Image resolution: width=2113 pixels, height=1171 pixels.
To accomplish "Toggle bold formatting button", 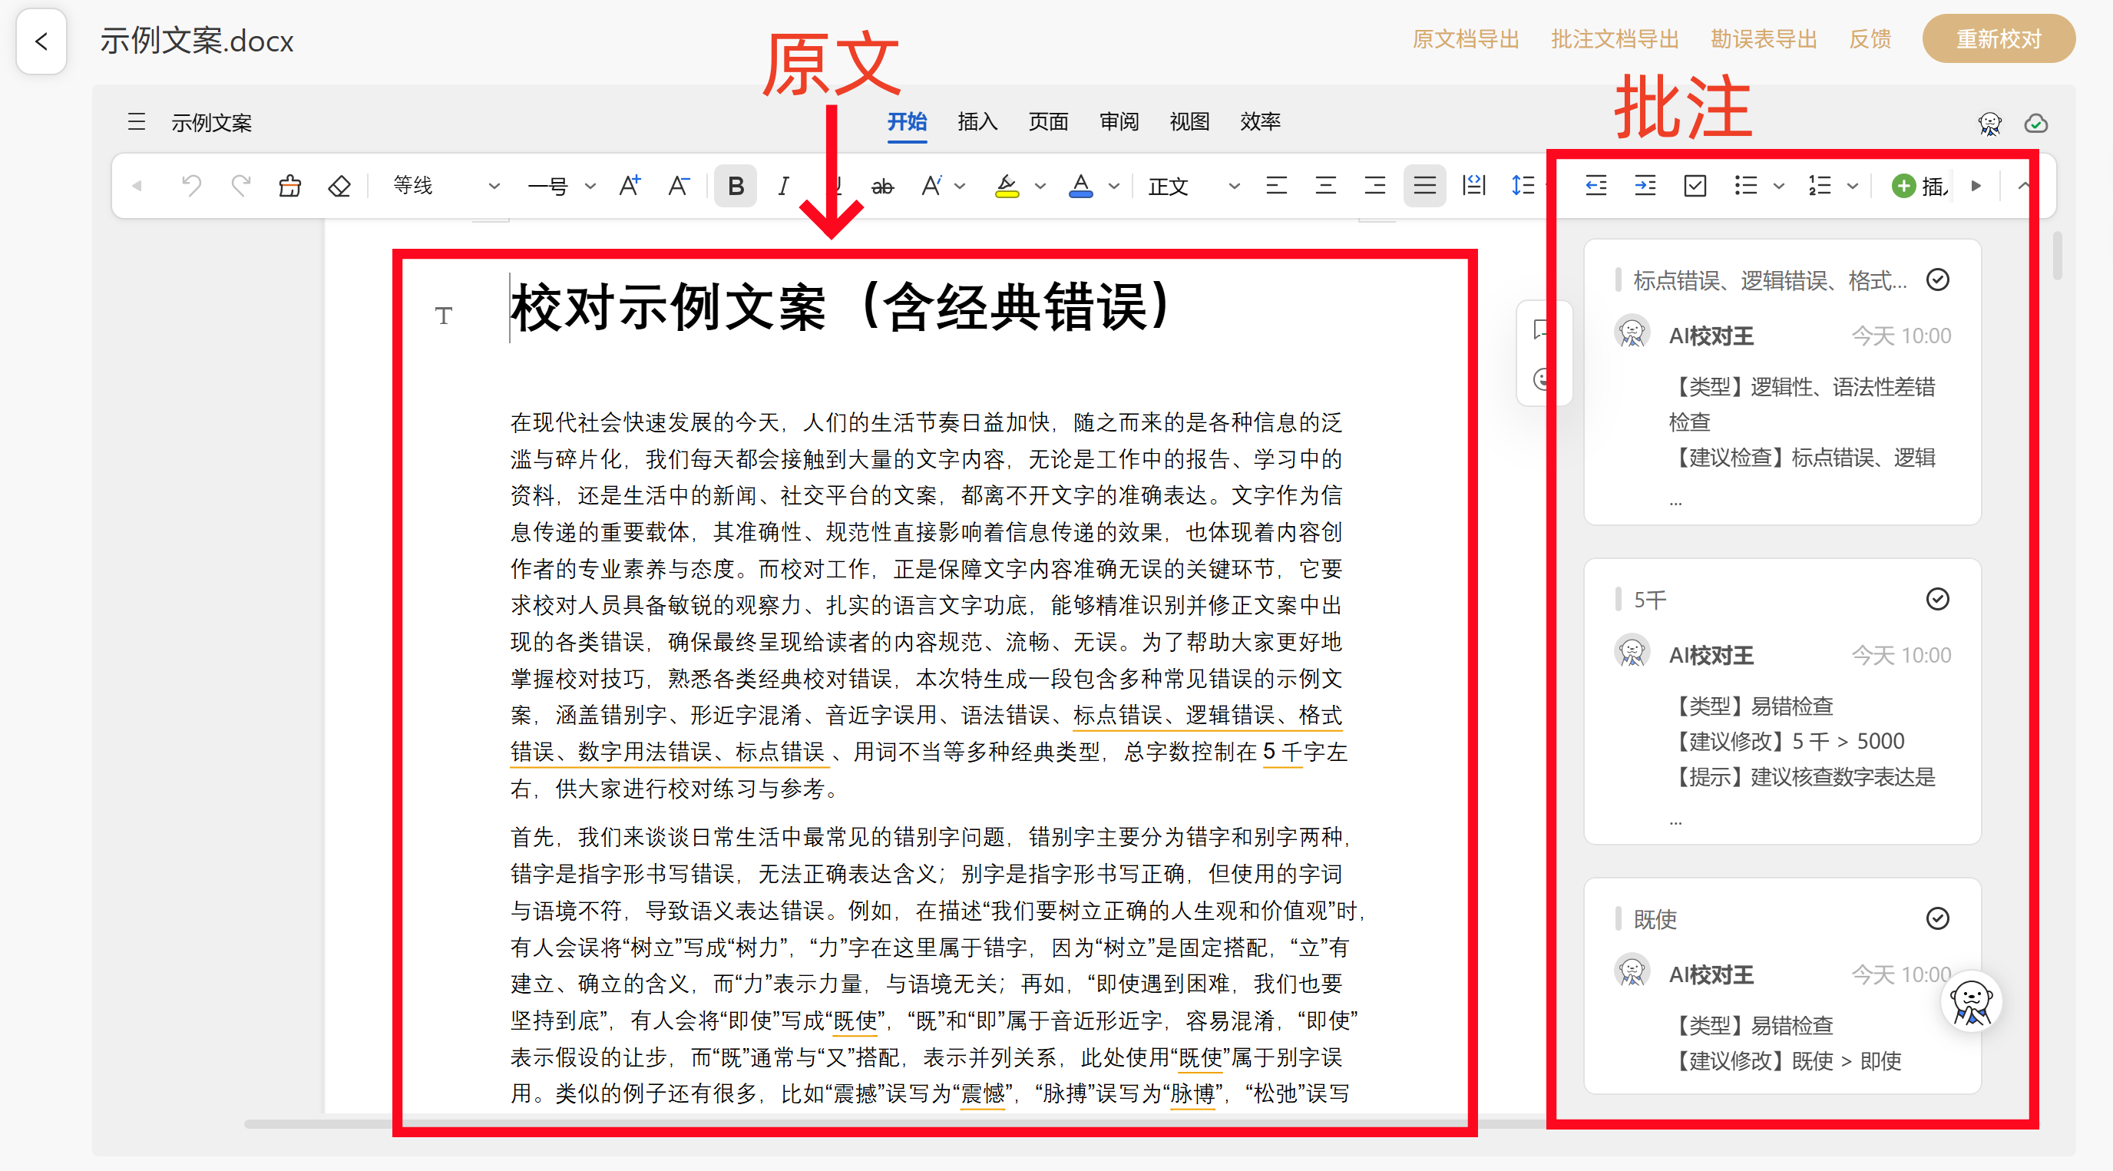I will [735, 187].
